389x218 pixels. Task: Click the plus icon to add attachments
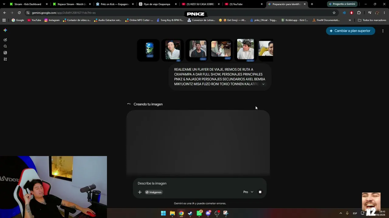coord(140,192)
